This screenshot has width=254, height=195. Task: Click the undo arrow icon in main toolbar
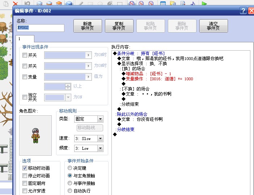[x=27, y=3]
